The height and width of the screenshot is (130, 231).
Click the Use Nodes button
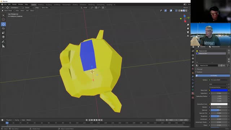[213, 75]
